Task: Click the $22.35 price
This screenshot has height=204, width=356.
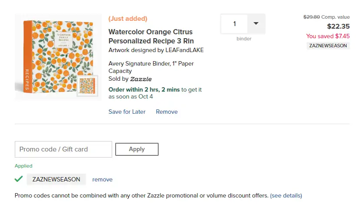Action: 338,26
